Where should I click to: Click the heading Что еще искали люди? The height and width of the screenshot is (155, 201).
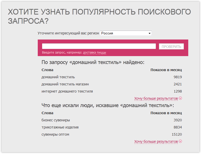108,106
